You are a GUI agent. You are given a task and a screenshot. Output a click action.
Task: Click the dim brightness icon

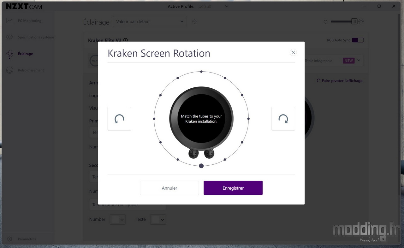pos(325,22)
